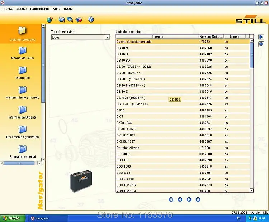Select the CS 20 L (10263 >>) row
Screen dimensions: 269x222
coord(183,79)
